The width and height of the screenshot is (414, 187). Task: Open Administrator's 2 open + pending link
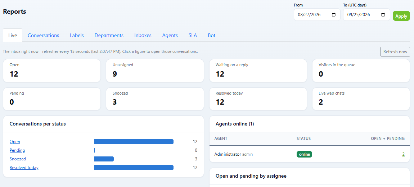click(x=404, y=154)
